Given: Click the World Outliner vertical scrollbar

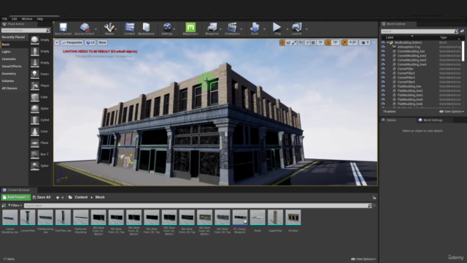Looking at the screenshot, I should click(x=463, y=51).
